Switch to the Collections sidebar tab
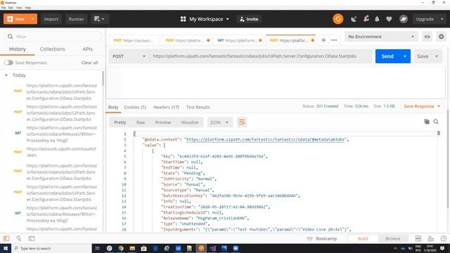The image size is (450, 253). (x=52, y=49)
